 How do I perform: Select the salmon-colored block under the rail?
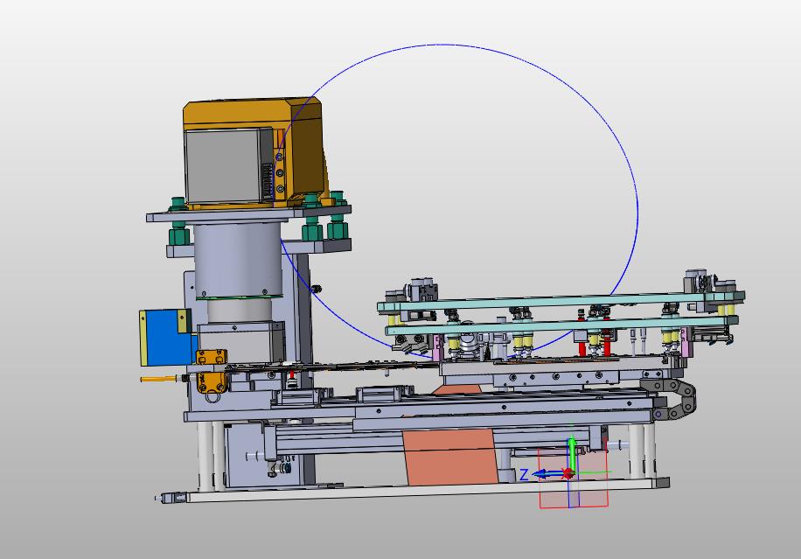[x=449, y=457]
